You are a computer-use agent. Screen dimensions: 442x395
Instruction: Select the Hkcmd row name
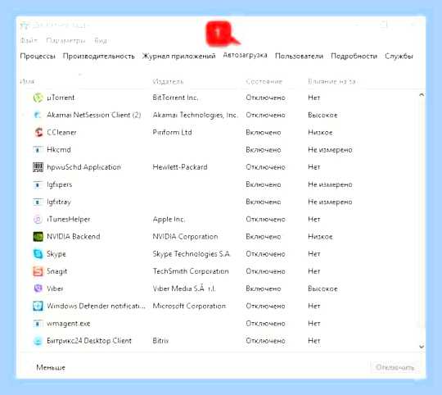coord(59,150)
